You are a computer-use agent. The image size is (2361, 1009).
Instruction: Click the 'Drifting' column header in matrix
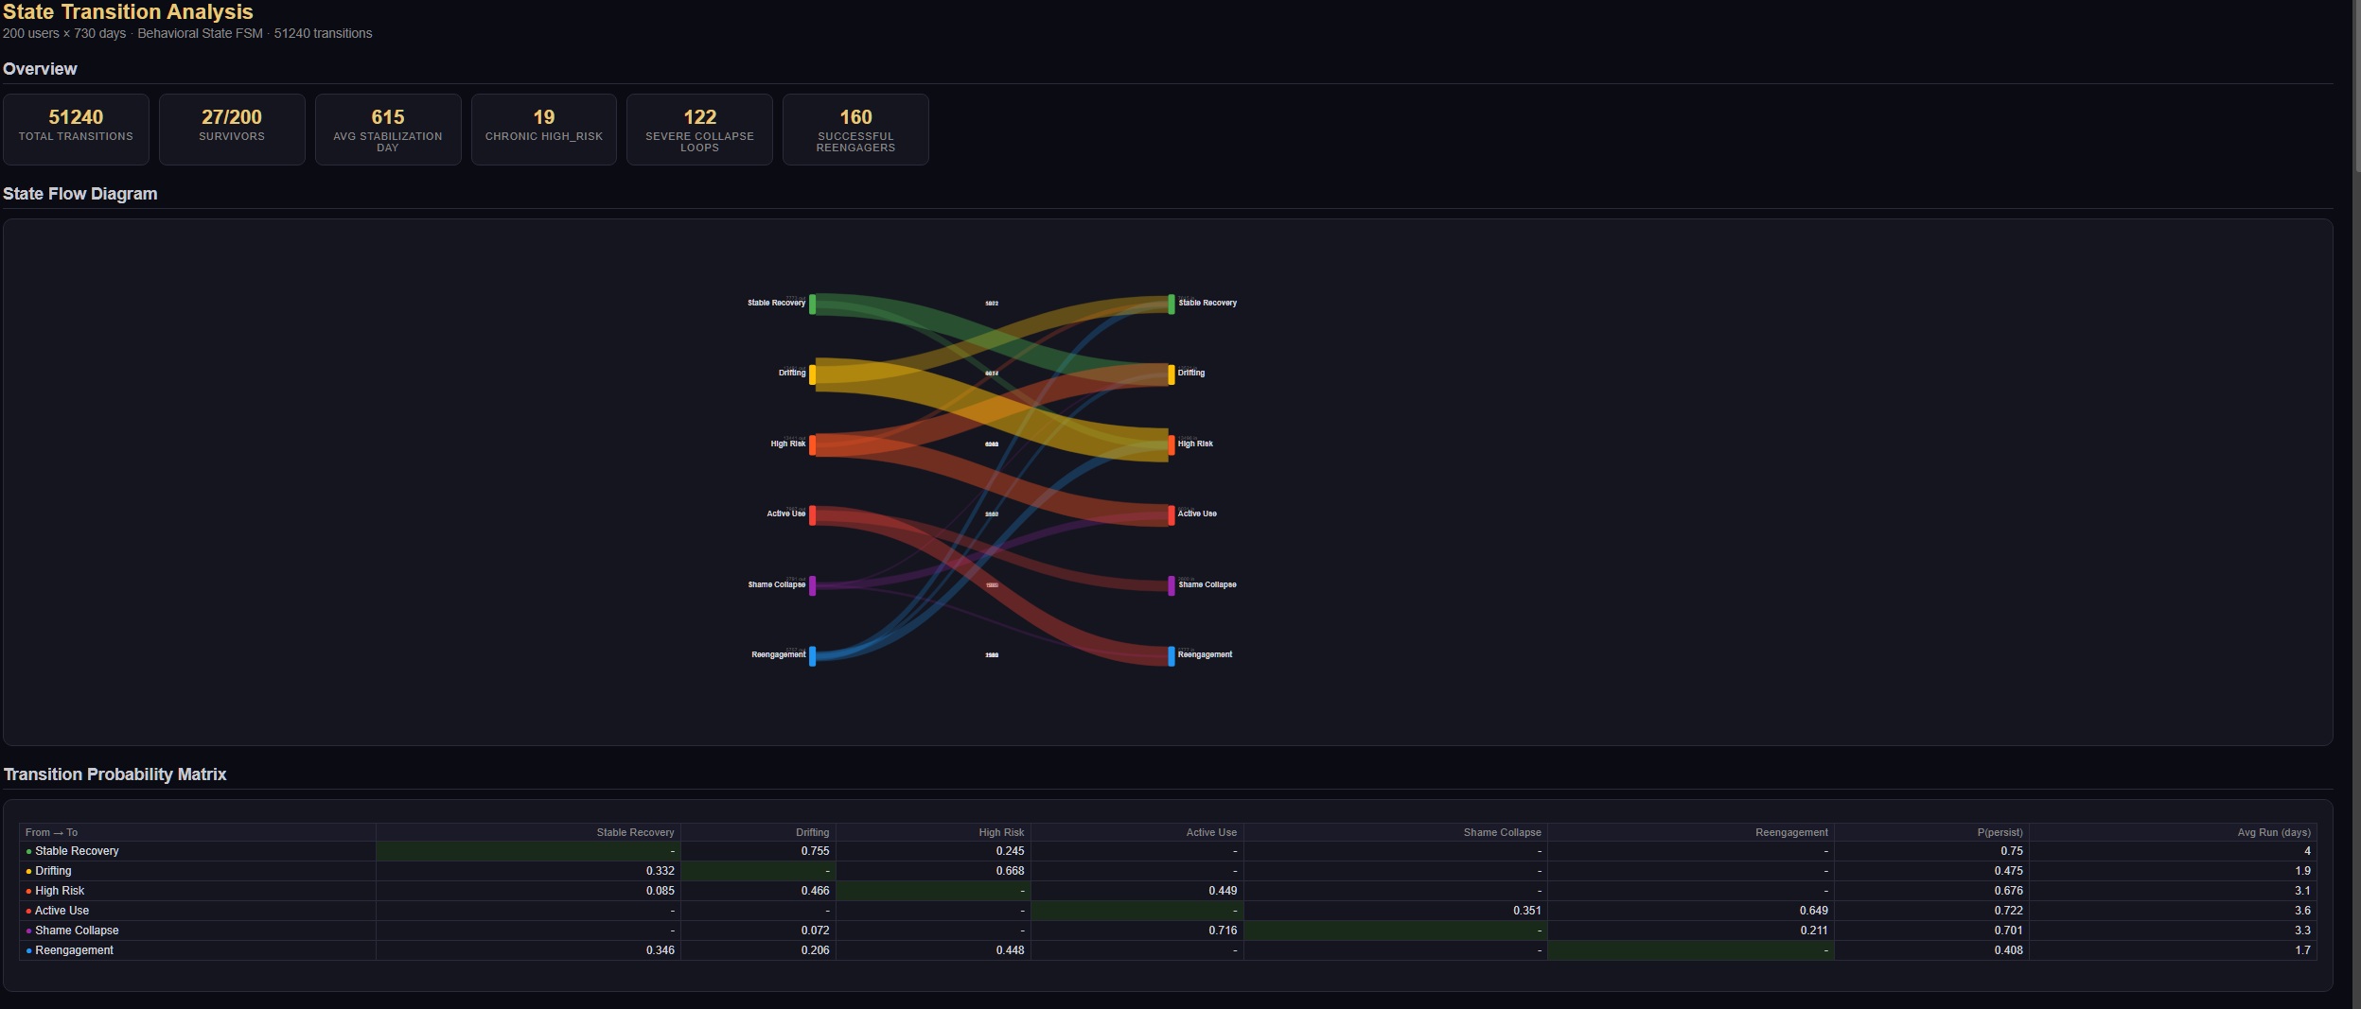click(758, 832)
